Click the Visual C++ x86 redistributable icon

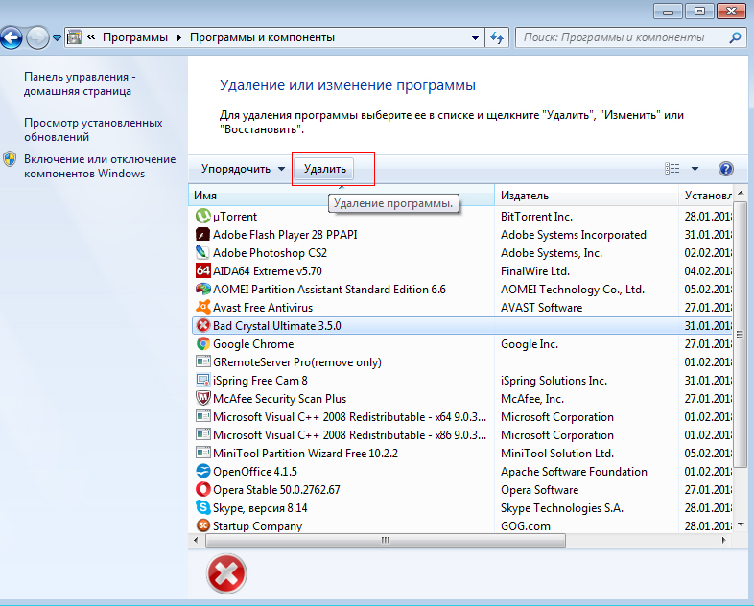[x=203, y=435]
